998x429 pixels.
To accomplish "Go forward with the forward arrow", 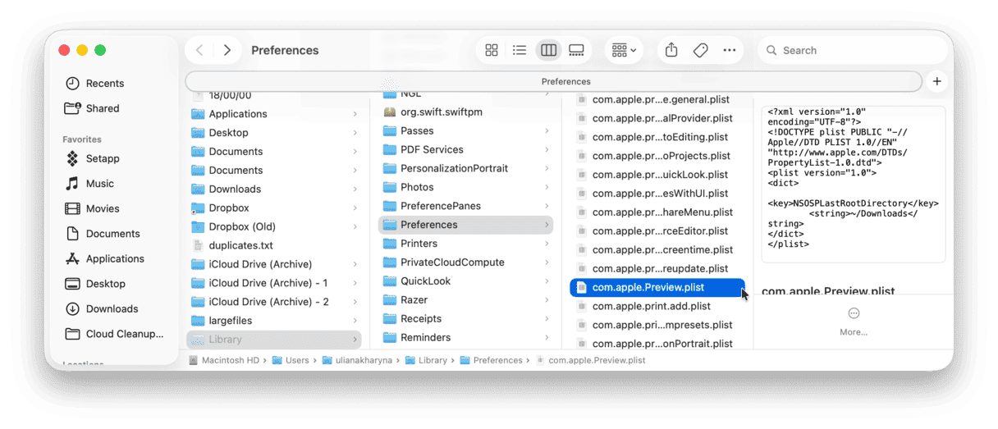I will [227, 50].
